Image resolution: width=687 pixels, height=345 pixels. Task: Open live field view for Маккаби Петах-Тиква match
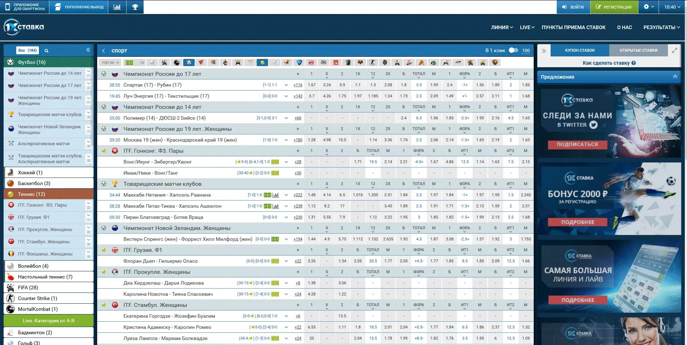(267, 206)
